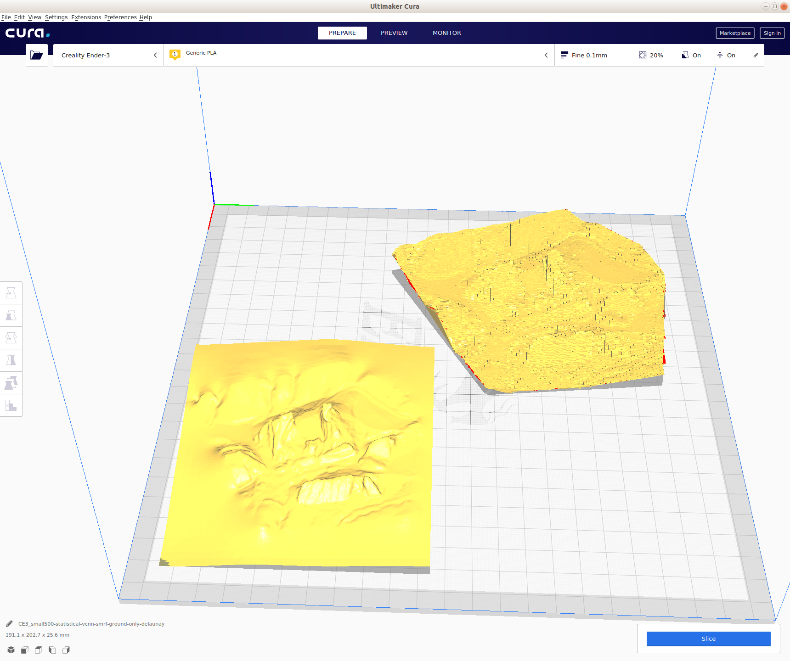The image size is (790, 661).
Task: Toggle support generation setting showing On
Action: 691,55
